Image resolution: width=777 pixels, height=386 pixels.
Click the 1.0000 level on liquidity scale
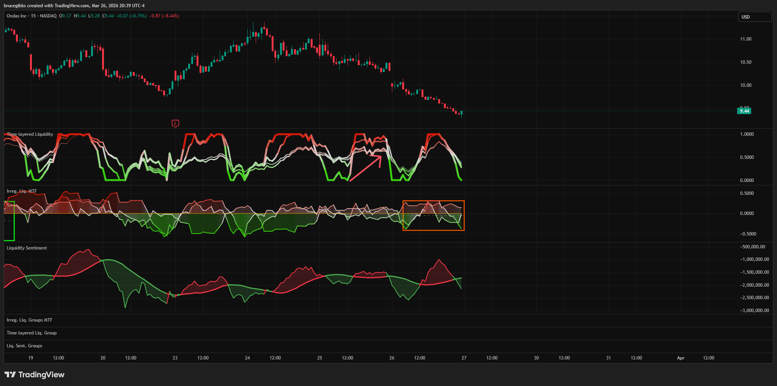coord(747,134)
